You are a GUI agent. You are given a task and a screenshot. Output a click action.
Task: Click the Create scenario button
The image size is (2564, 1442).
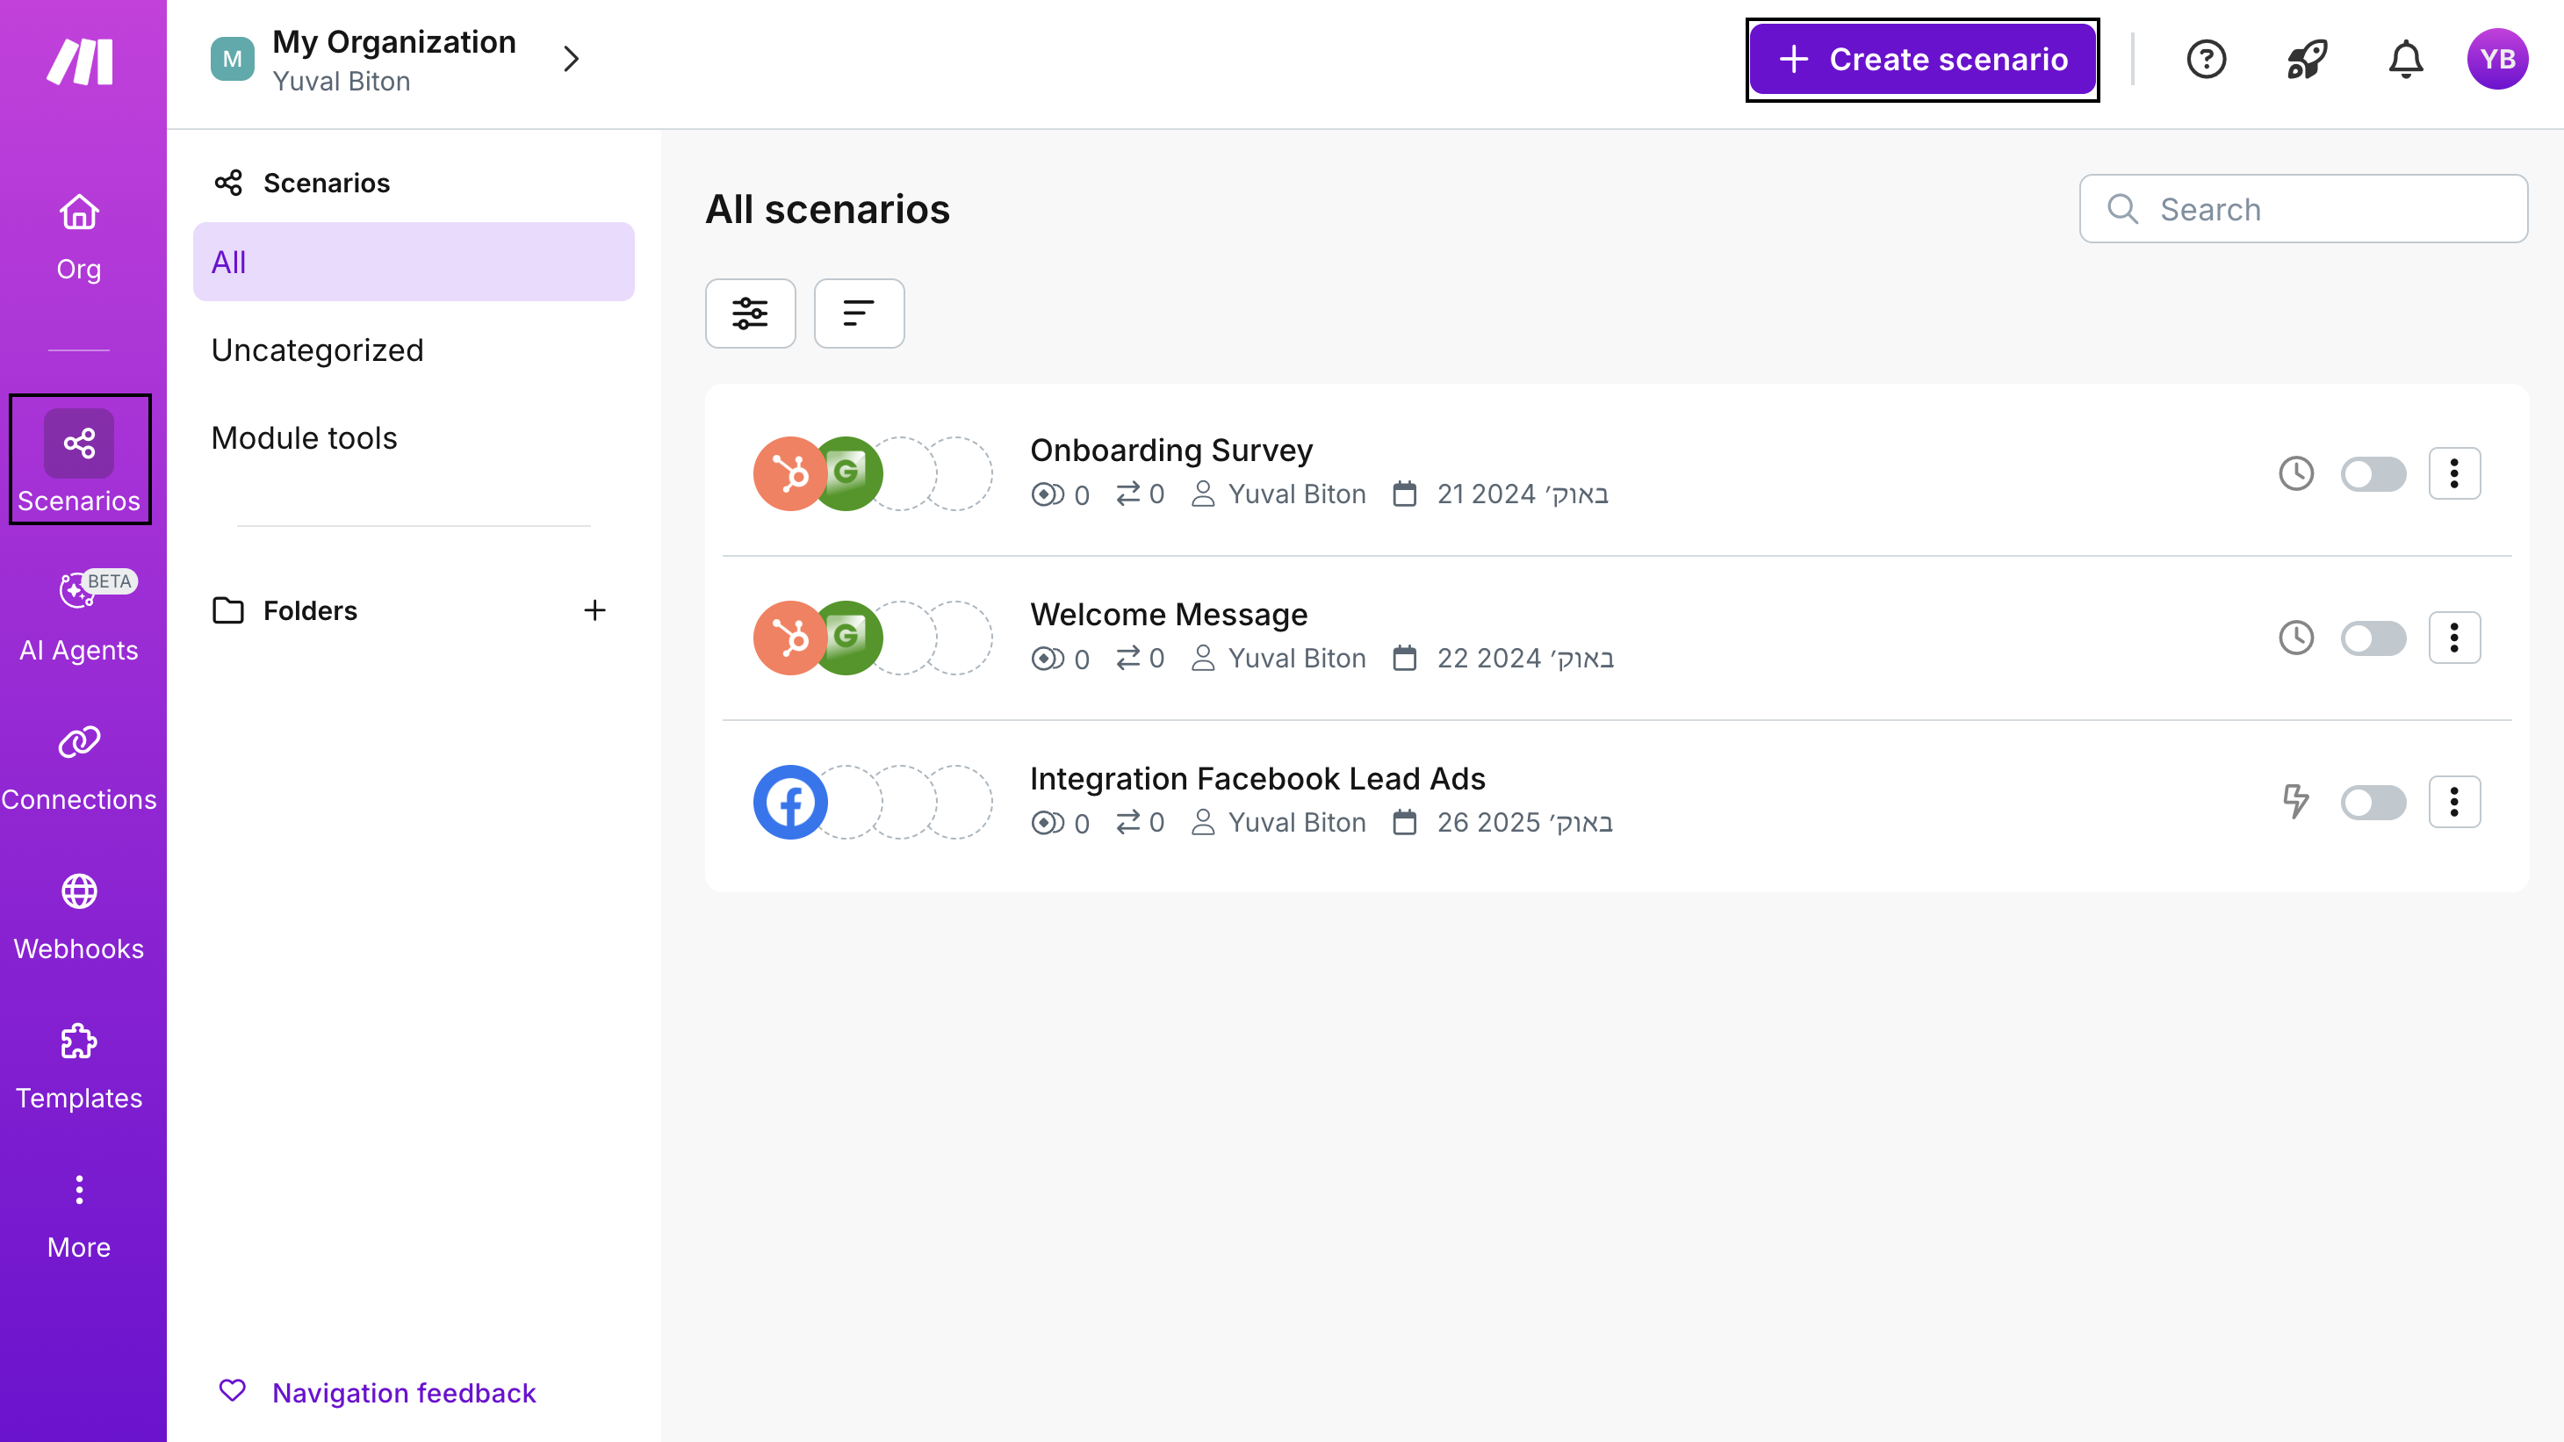tap(1922, 60)
